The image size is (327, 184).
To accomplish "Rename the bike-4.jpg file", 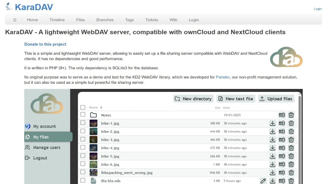I will pyautogui.click(x=282, y=148).
